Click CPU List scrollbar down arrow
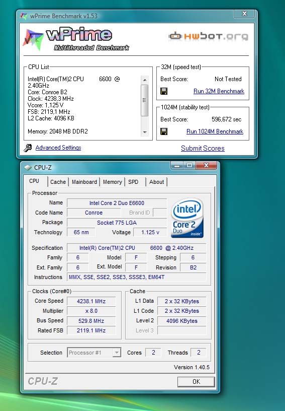Image resolution: width=285 pixels, height=411 pixels. (145, 132)
